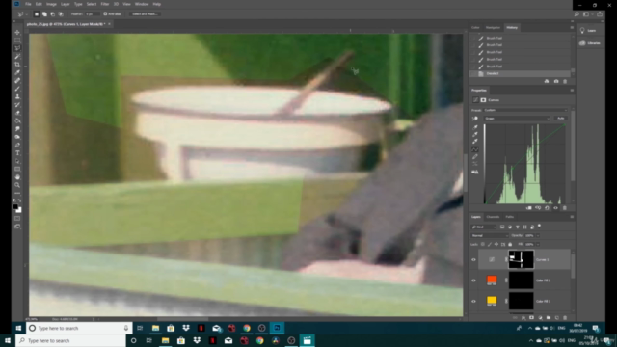Select the Hand tool
The height and width of the screenshot is (347, 617).
click(x=17, y=177)
